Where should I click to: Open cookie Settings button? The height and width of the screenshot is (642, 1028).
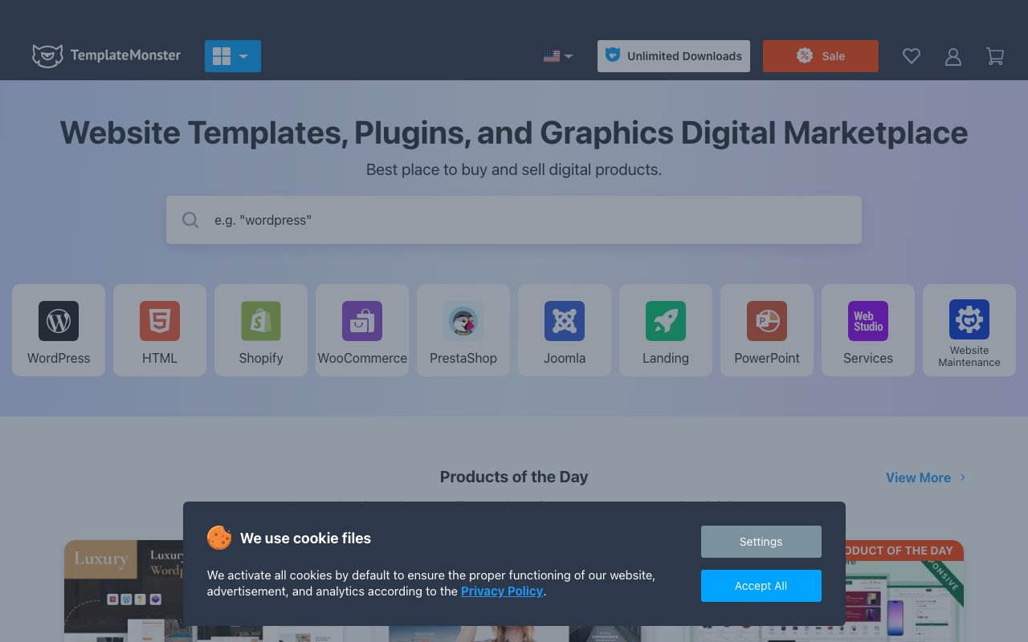761,542
